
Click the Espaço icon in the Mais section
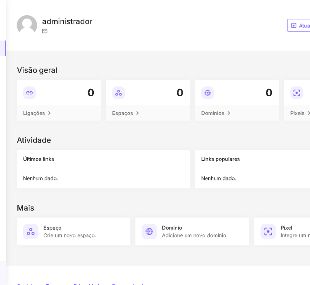point(31,232)
